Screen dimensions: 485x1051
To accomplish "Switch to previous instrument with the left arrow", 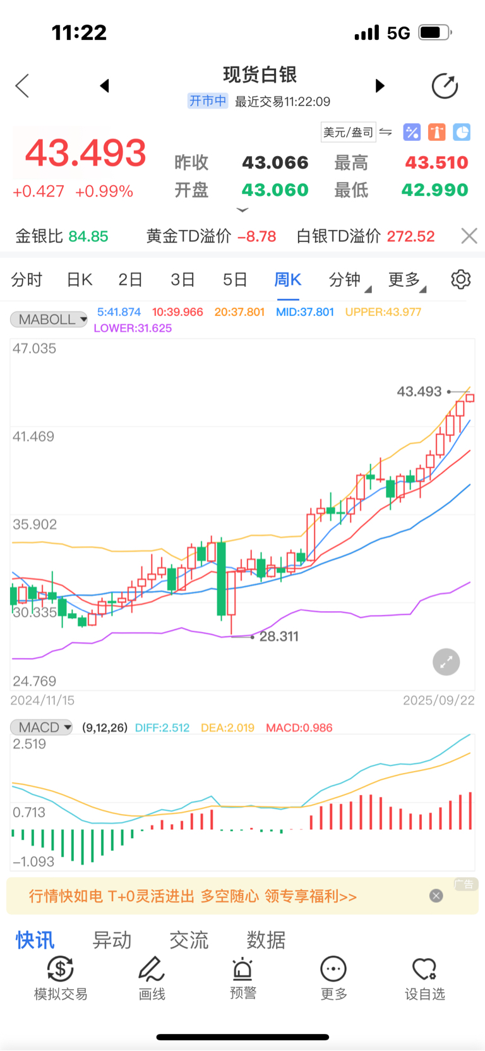I will 105,85.
